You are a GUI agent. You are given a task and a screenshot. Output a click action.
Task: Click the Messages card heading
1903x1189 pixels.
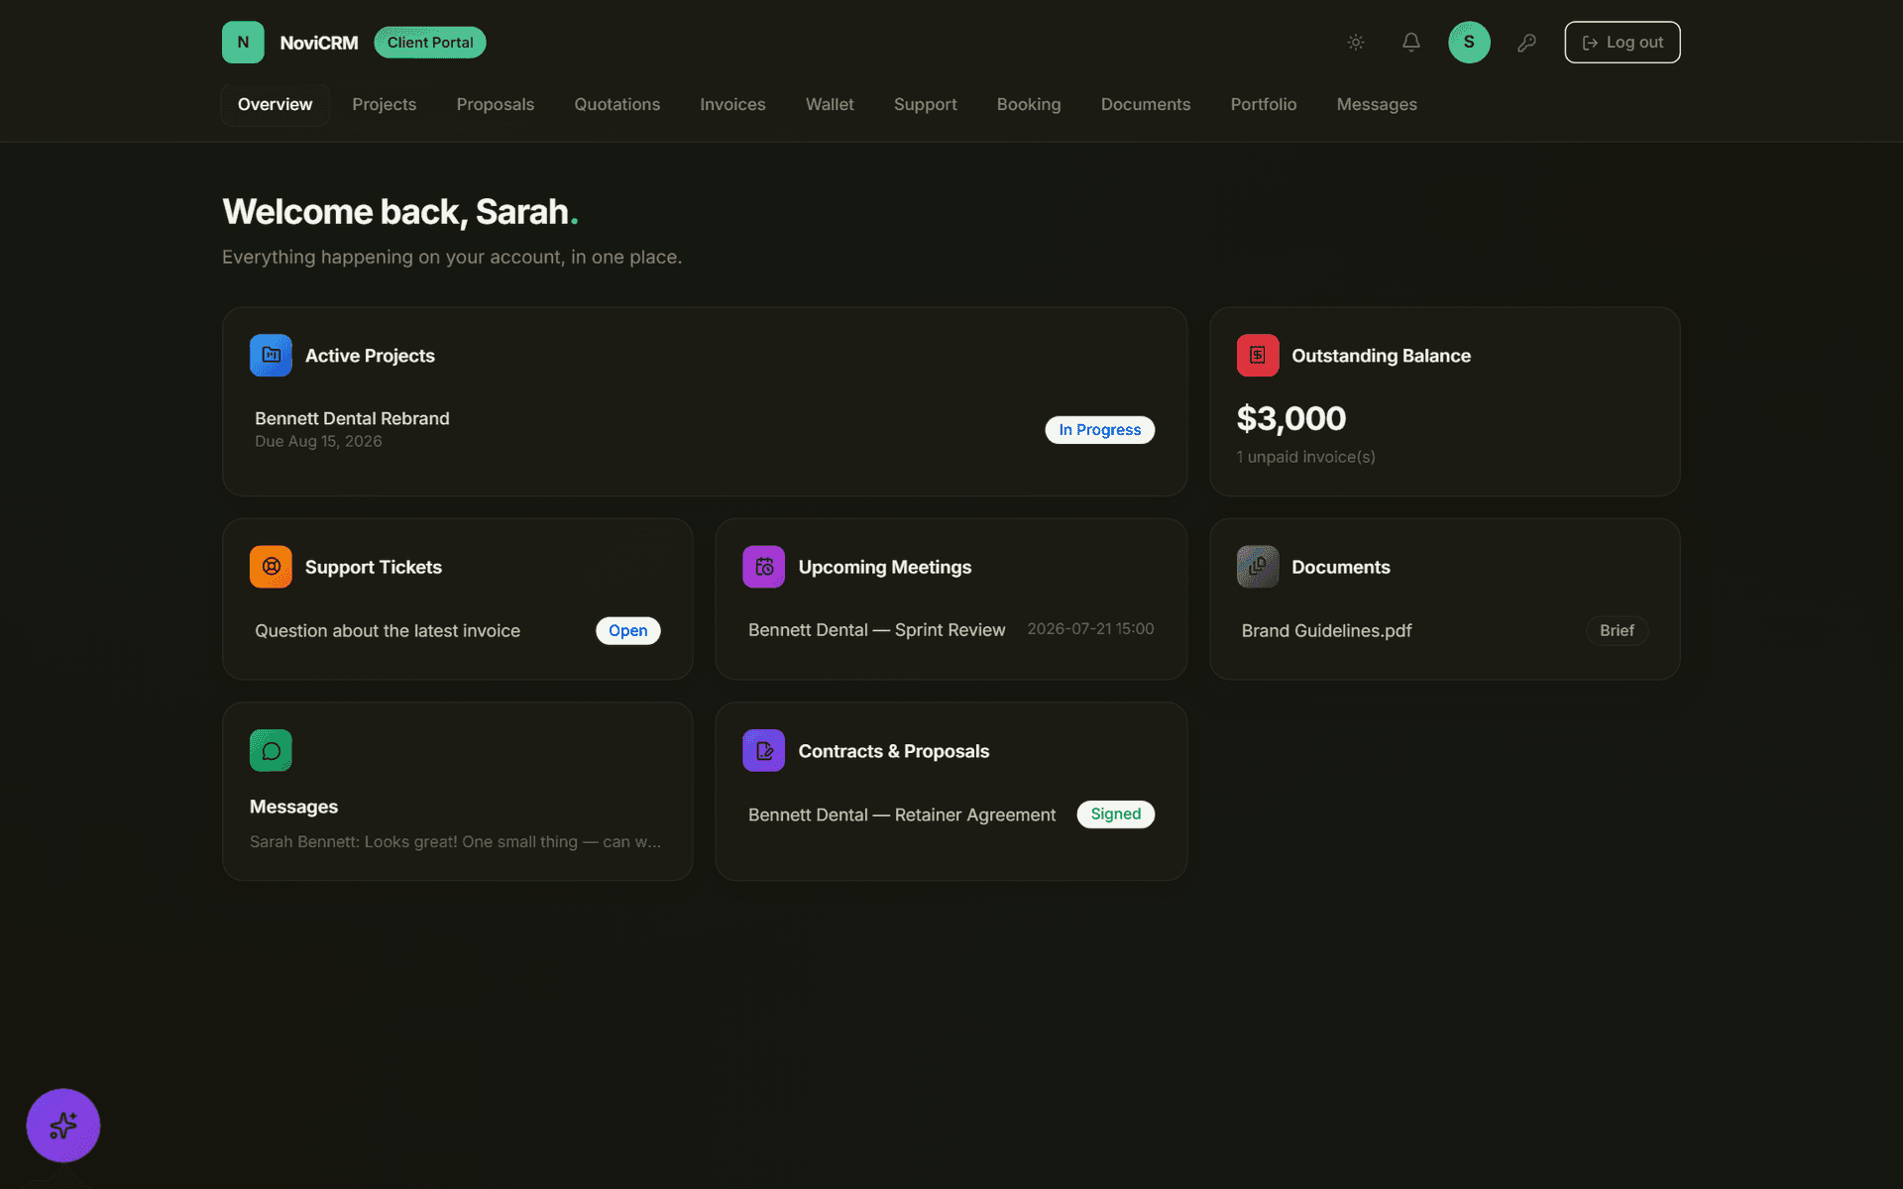point(293,807)
